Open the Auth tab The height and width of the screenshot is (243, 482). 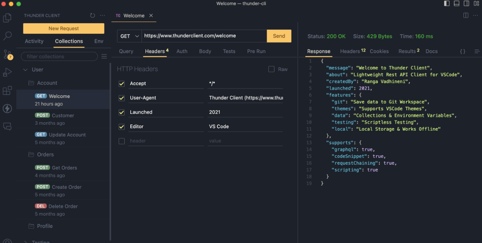tap(182, 52)
